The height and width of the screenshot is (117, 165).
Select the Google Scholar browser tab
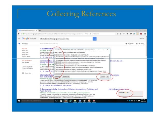[28, 31]
